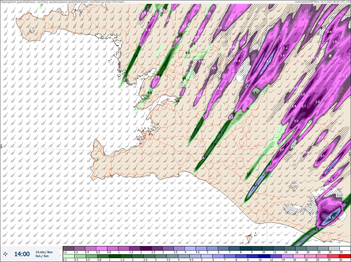Viewport: 351px width, 262px height.
Task: Select rain legend swatch between 0.1 and 0.3
Action: pyautogui.click(x=68, y=256)
